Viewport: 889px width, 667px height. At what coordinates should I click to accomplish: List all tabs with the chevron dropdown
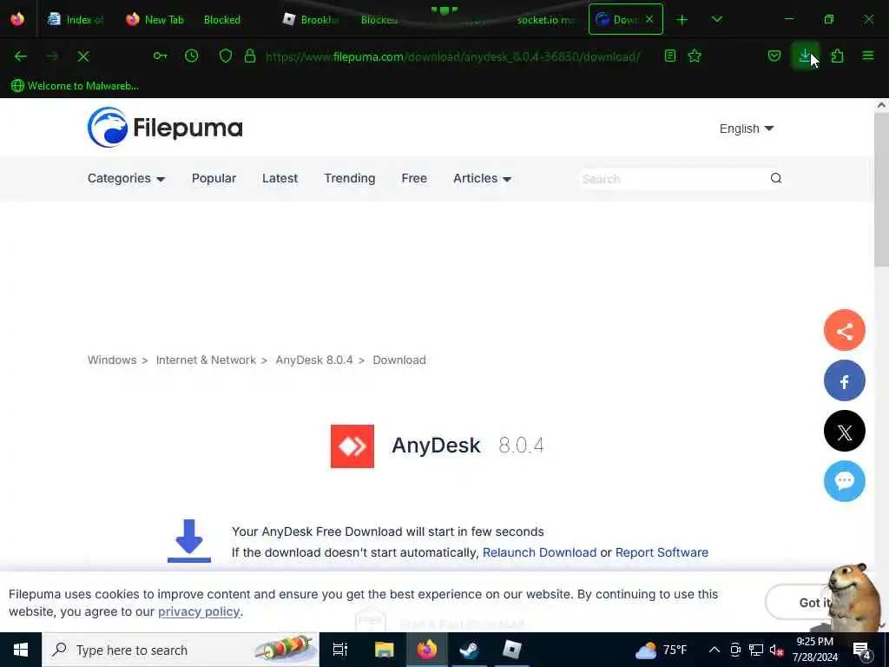coord(716,19)
